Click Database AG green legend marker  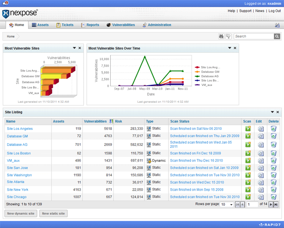pos(197,76)
